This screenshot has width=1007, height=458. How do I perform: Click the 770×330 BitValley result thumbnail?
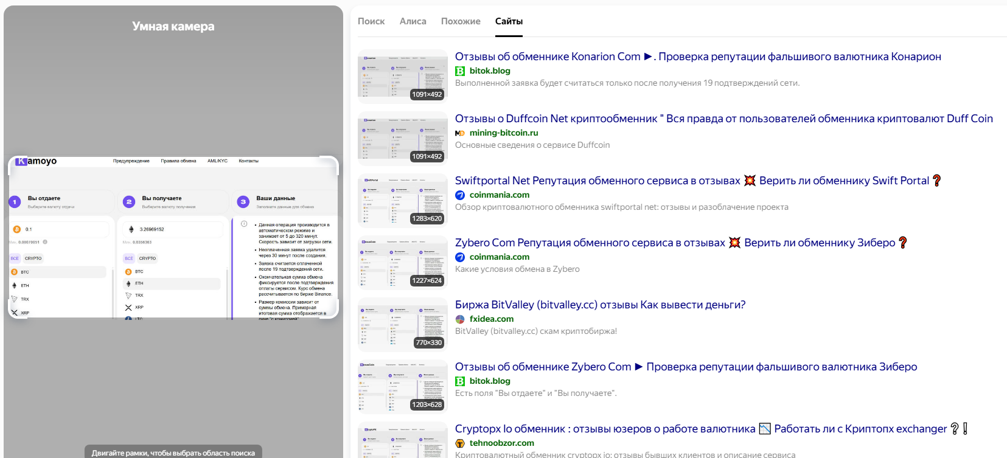(403, 325)
